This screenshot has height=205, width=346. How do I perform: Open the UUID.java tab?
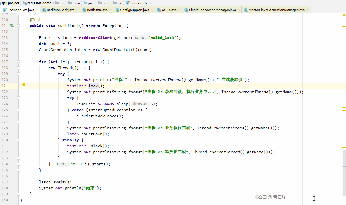point(169,10)
